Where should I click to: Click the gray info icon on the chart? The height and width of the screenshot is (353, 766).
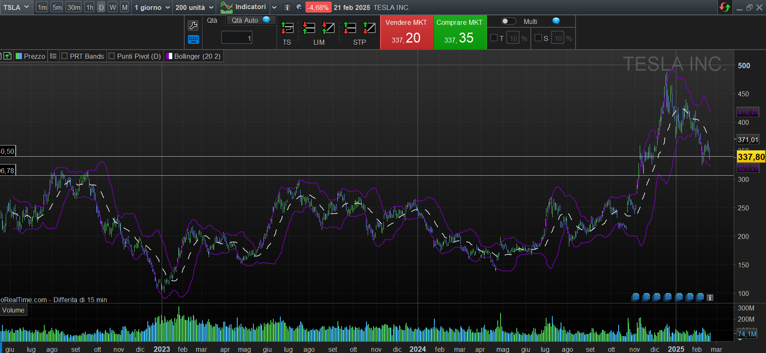coord(710,297)
